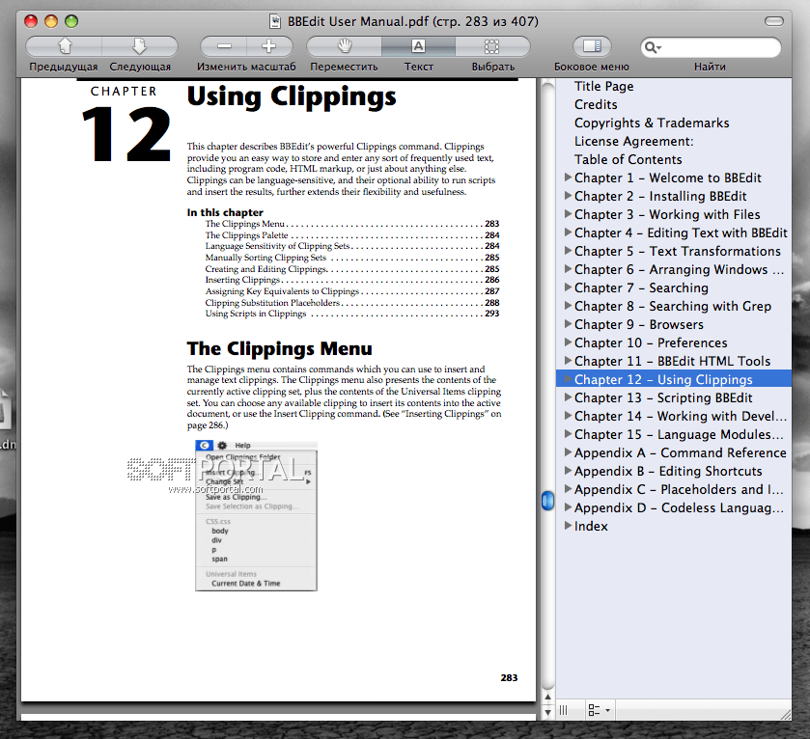This screenshot has height=739, width=810.
Task: Click page number 283 at page bottom
Action: point(509,677)
